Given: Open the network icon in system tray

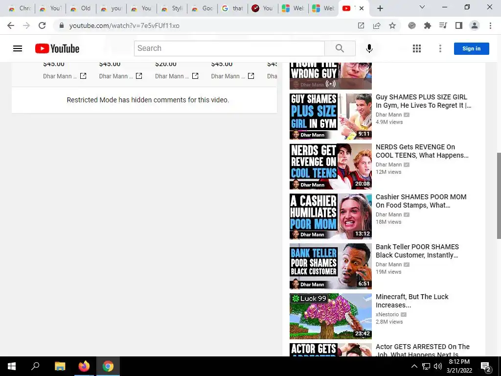Looking at the screenshot, I should click(x=426, y=366).
